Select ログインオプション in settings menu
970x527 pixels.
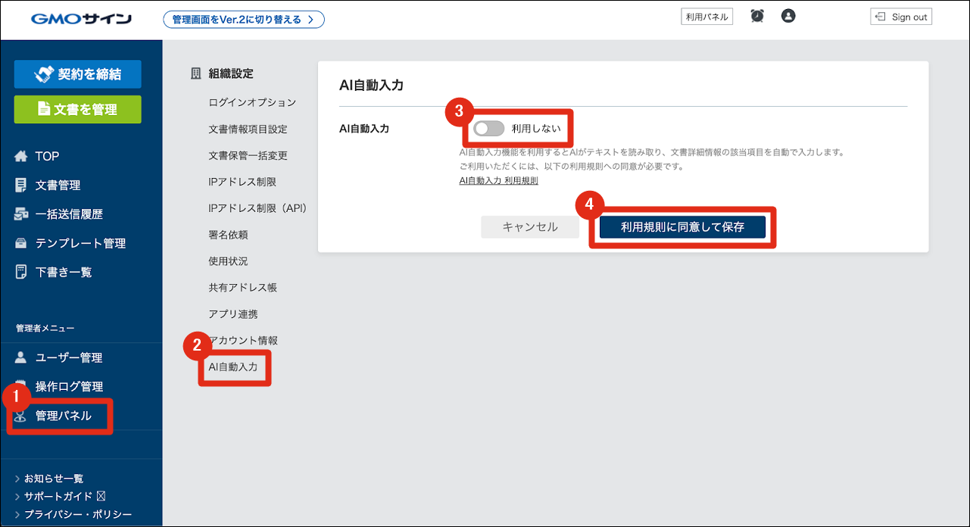tap(252, 102)
